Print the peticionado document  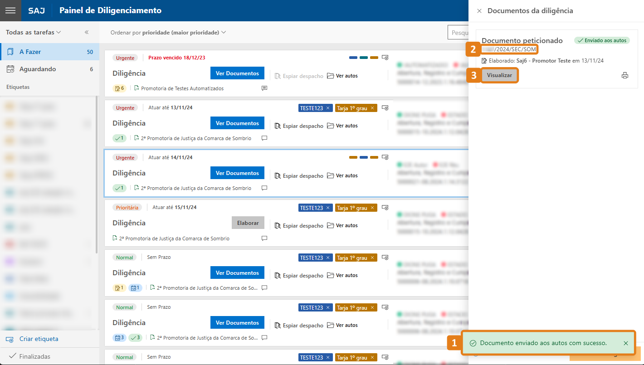[625, 76]
